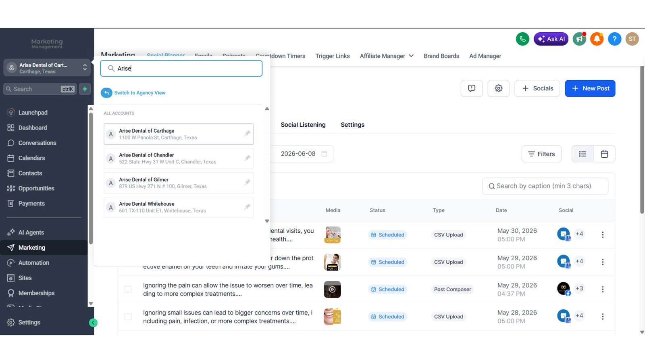Open media thumbnail of May 30 post
The width and height of the screenshot is (645, 363).
[332, 235]
